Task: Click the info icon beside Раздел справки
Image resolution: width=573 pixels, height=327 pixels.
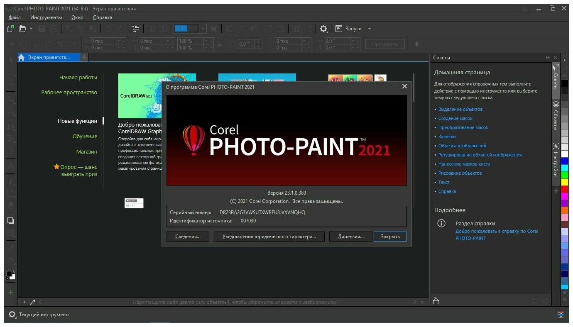Action: [441, 223]
